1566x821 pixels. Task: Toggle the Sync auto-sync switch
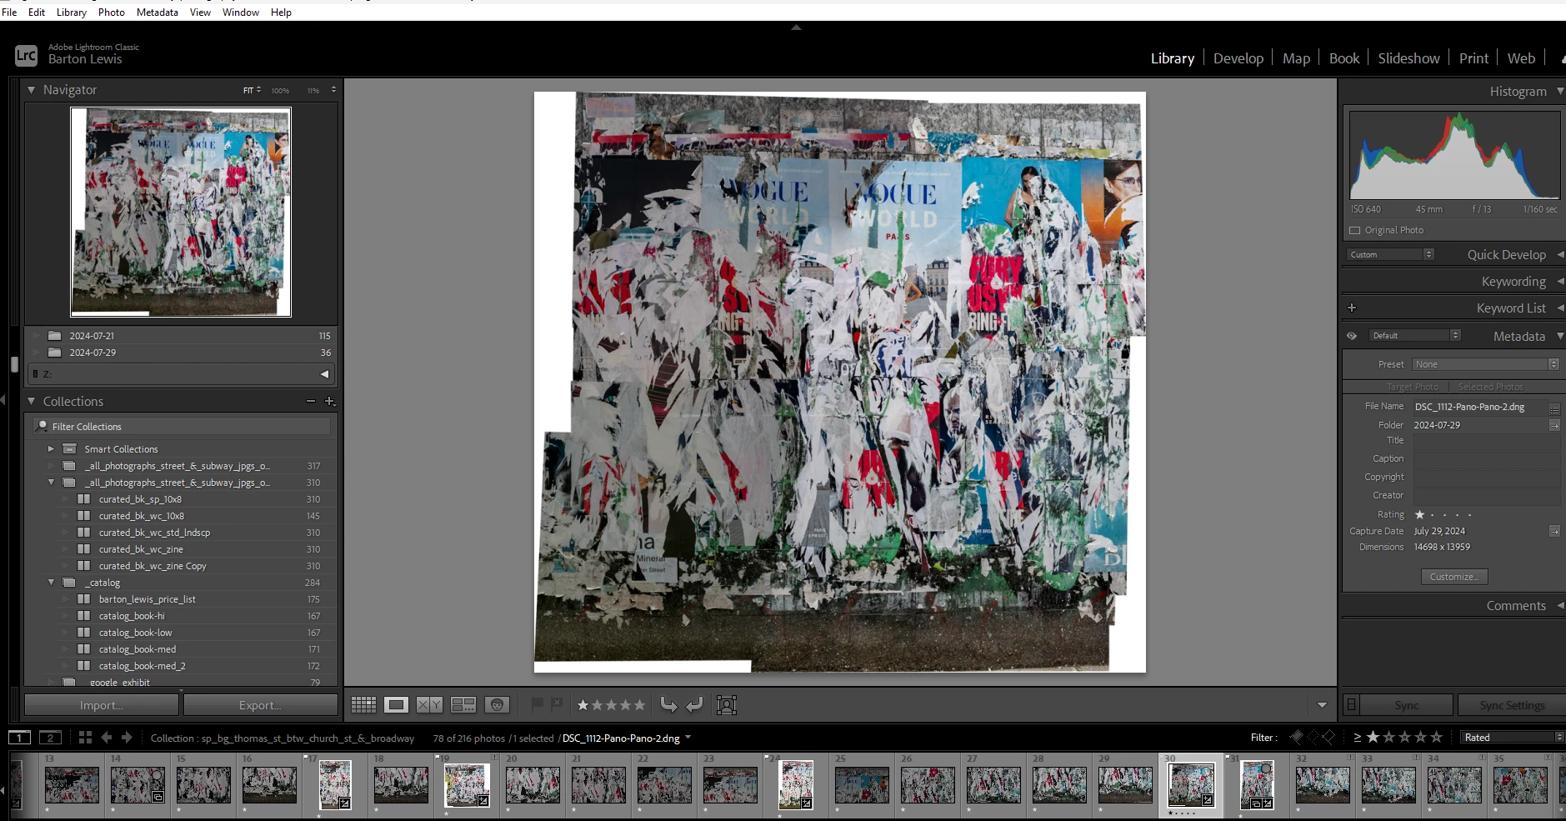tap(1351, 705)
